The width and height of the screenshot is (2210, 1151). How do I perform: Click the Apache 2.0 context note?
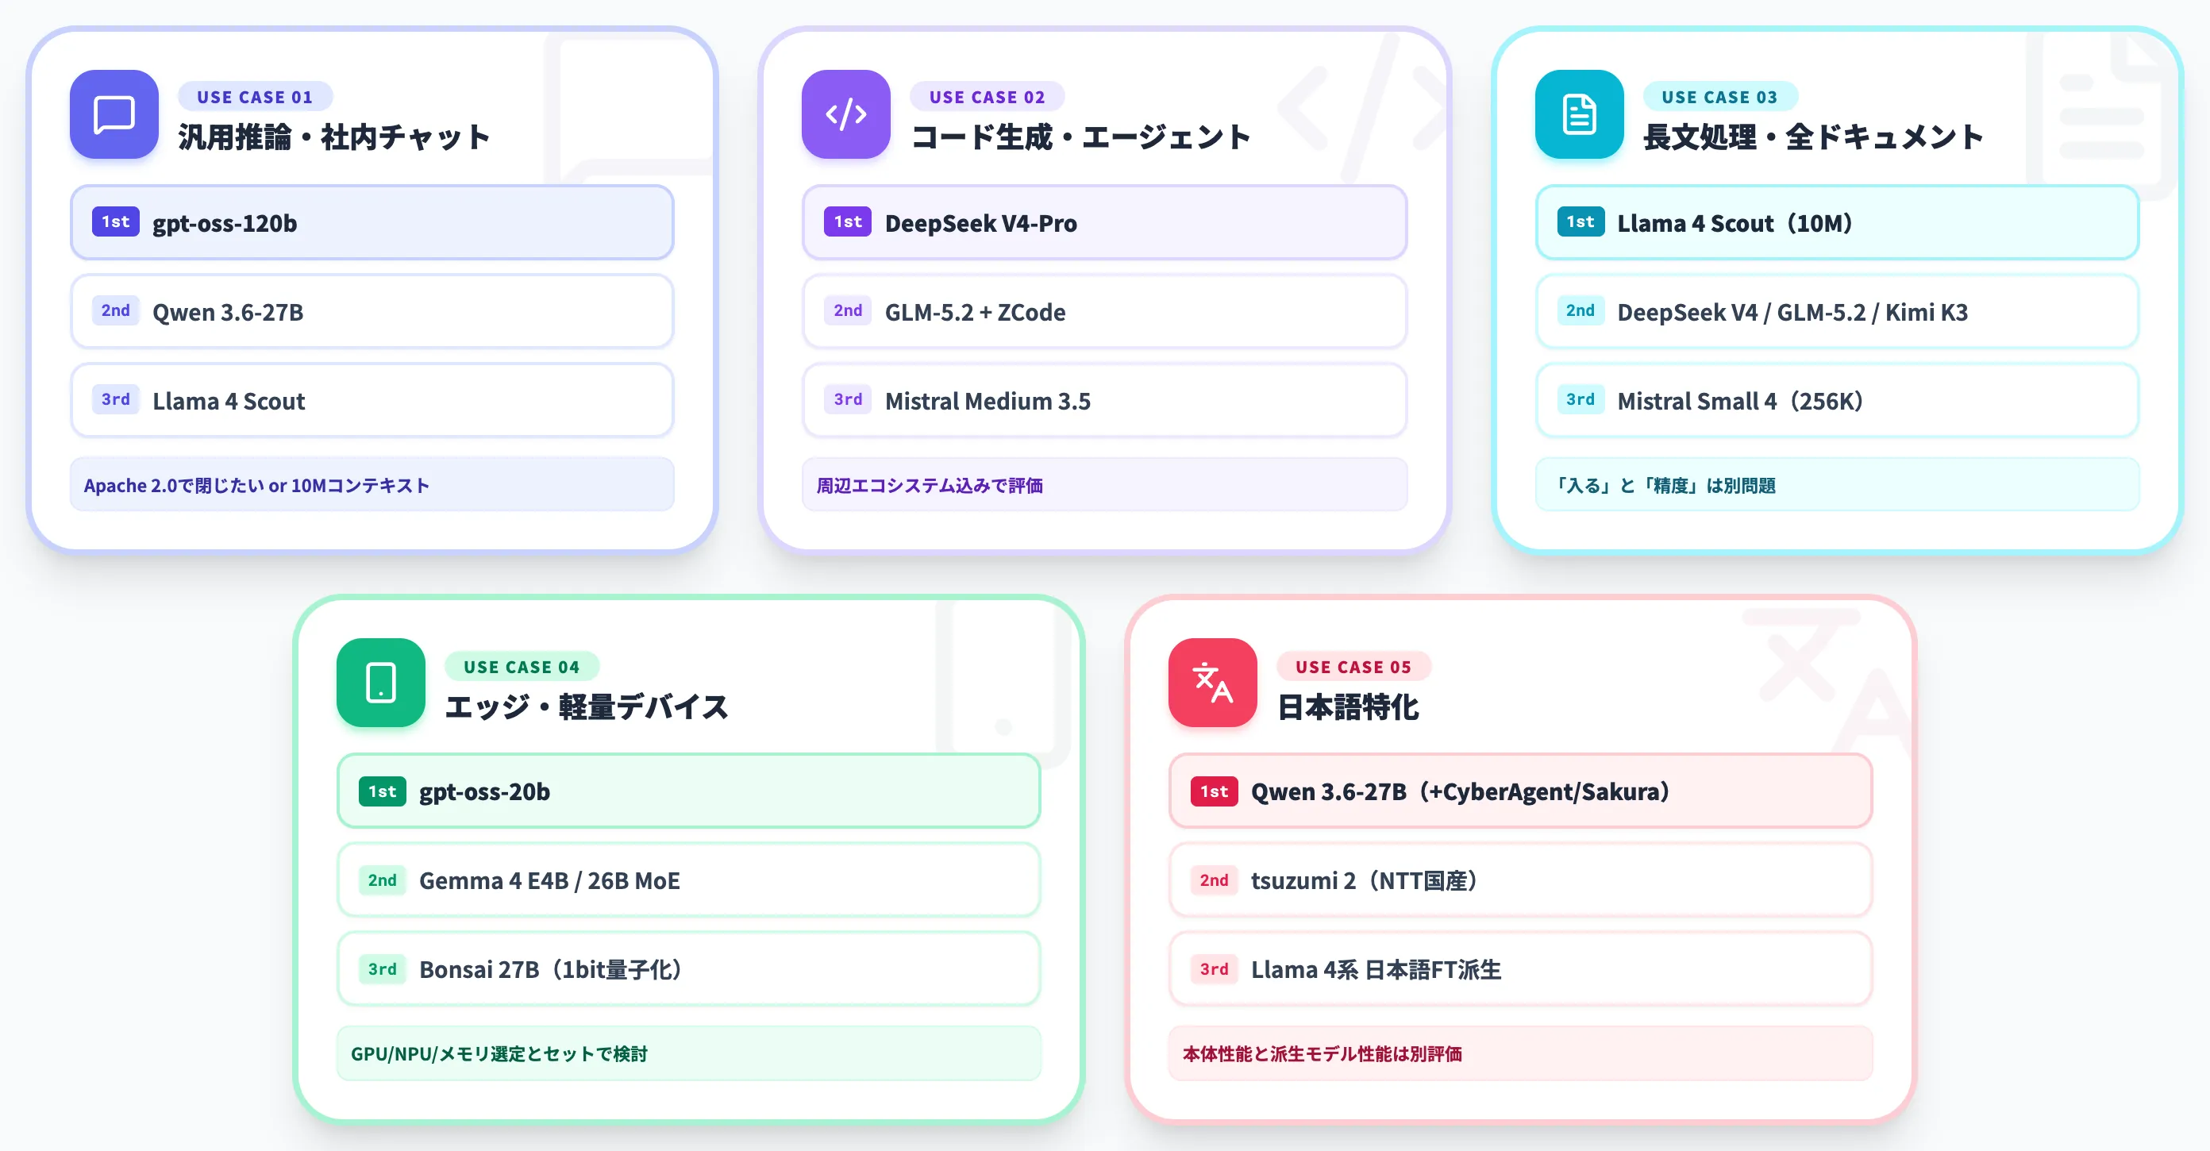pos(372,486)
